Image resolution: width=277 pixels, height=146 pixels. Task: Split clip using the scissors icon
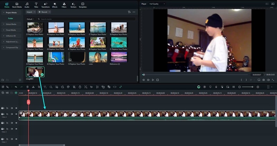tap(33, 87)
